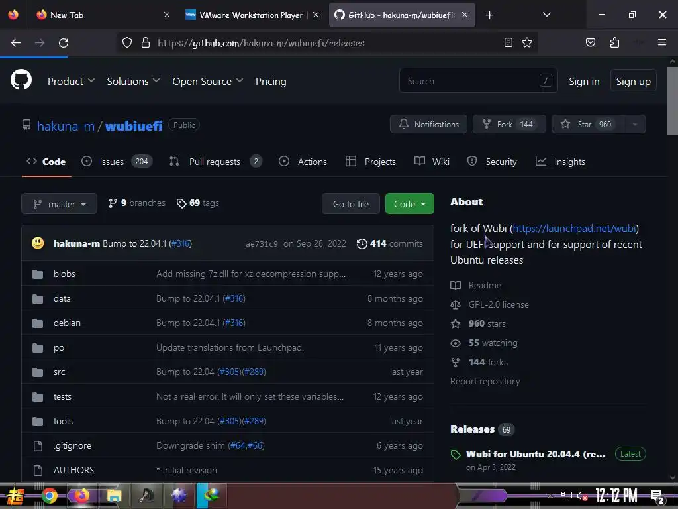
Task: Open the debian folder
Action: tap(67, 323)
